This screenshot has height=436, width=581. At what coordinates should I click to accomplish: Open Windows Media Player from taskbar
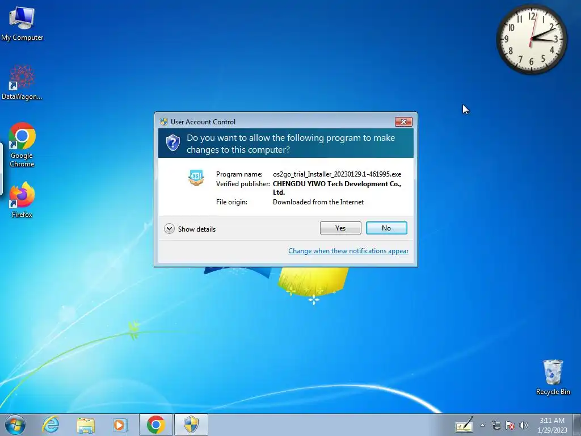pos(120,425)
